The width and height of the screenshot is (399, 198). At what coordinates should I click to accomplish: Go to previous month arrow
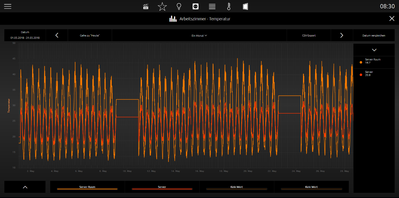tap(57, 35)
